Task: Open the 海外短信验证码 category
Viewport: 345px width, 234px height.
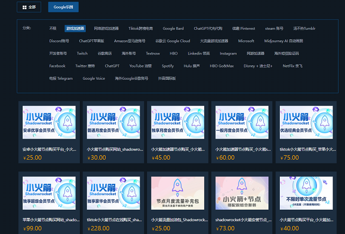Action: (286, 53)
